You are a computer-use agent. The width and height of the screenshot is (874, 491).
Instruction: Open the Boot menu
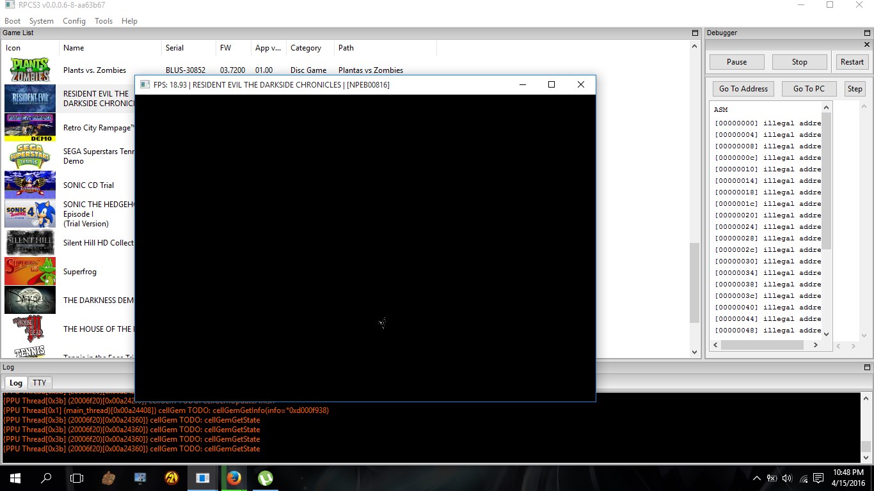click(13, 21)
